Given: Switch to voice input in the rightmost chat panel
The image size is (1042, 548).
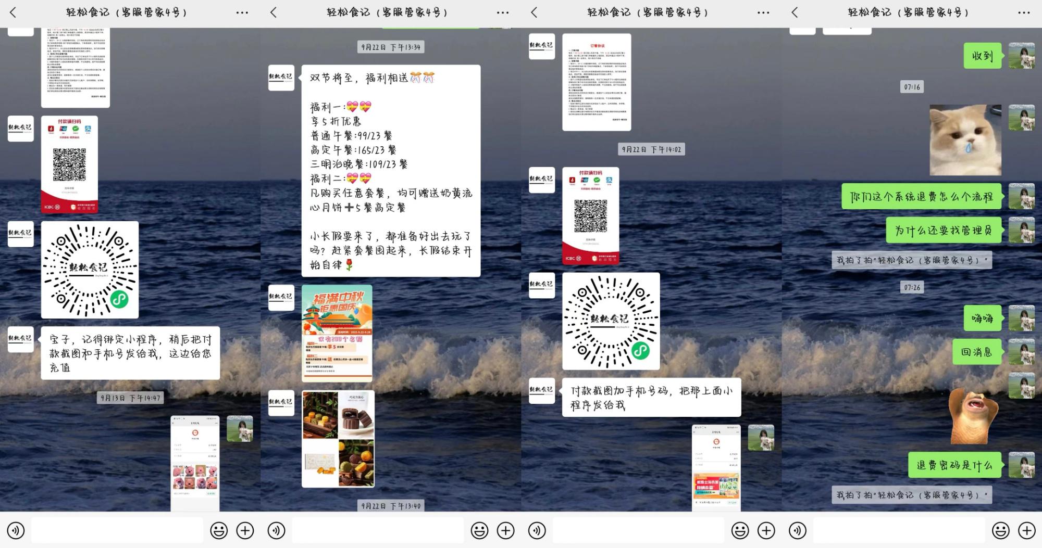Looking at the screenshot, I should click(797, 530).
